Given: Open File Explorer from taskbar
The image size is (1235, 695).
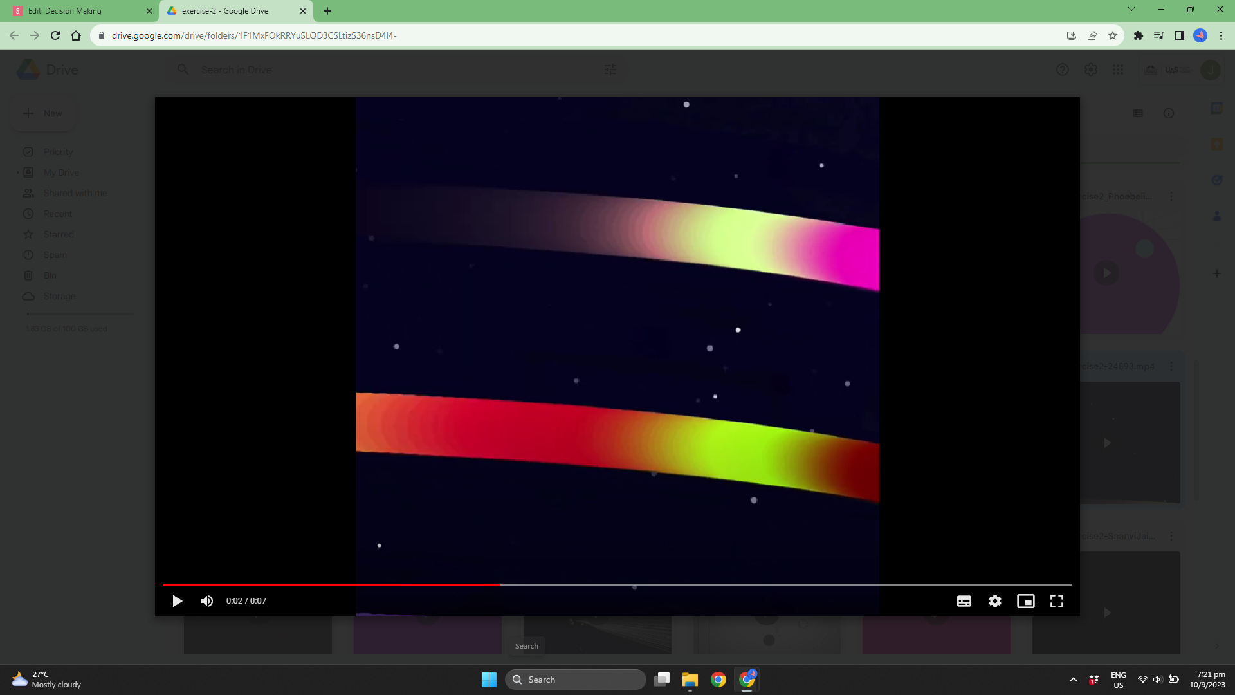Looking at the screenshot, I should [x=690, y=680].
